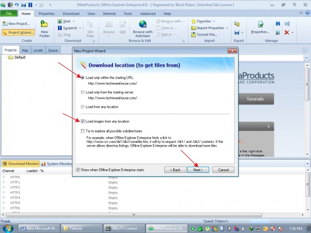Click Import Properties icon
The height and width of the screenshot is (233, 311).
[x=193, y=28]
